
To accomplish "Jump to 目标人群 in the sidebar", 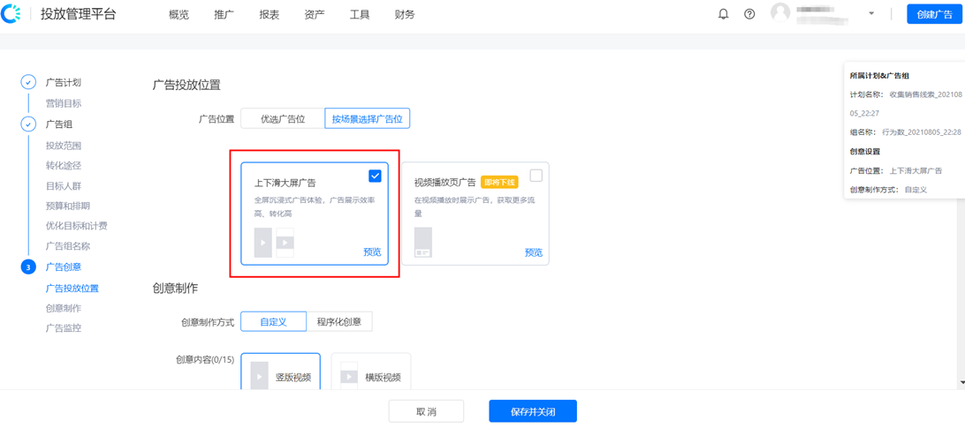I will [x=64, y=185].
